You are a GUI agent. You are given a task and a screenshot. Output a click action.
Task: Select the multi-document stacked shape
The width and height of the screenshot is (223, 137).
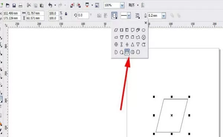tap(138, 30)
